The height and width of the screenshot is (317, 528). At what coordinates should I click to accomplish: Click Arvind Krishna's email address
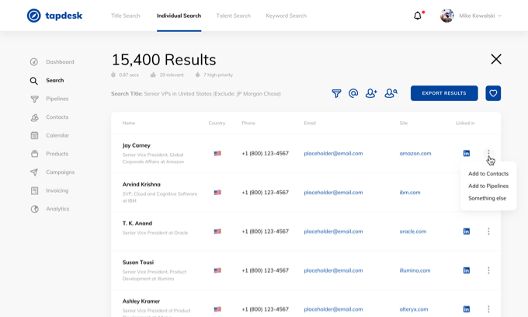333,193
